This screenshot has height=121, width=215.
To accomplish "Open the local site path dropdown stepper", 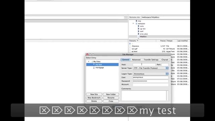I will click(x=126, y=17).
